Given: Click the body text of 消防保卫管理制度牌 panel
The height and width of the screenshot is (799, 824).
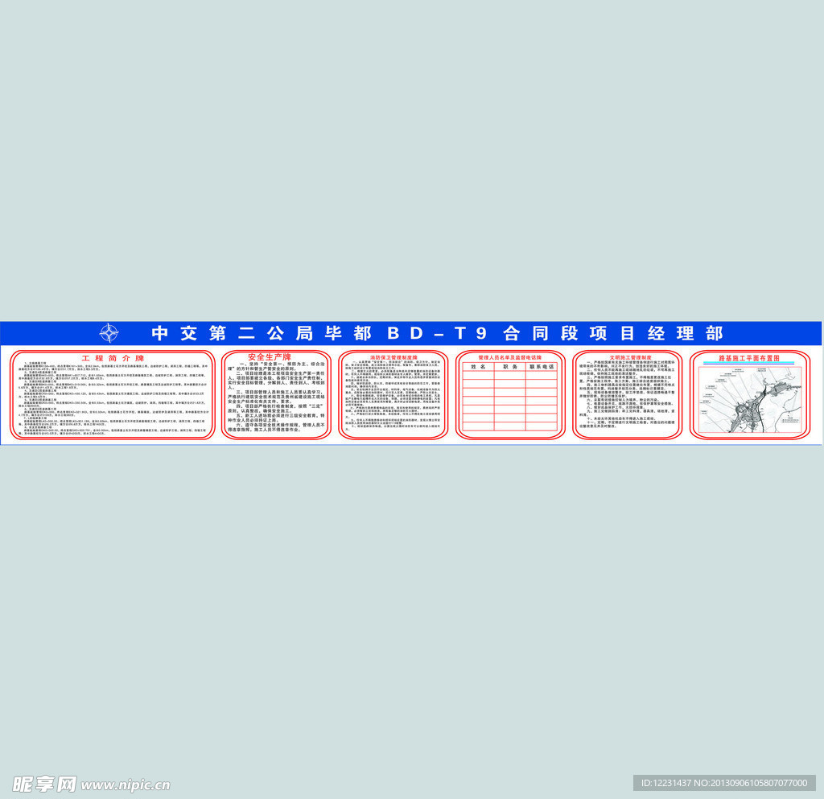Looking at the screenshot, I should tap(393, 395).
